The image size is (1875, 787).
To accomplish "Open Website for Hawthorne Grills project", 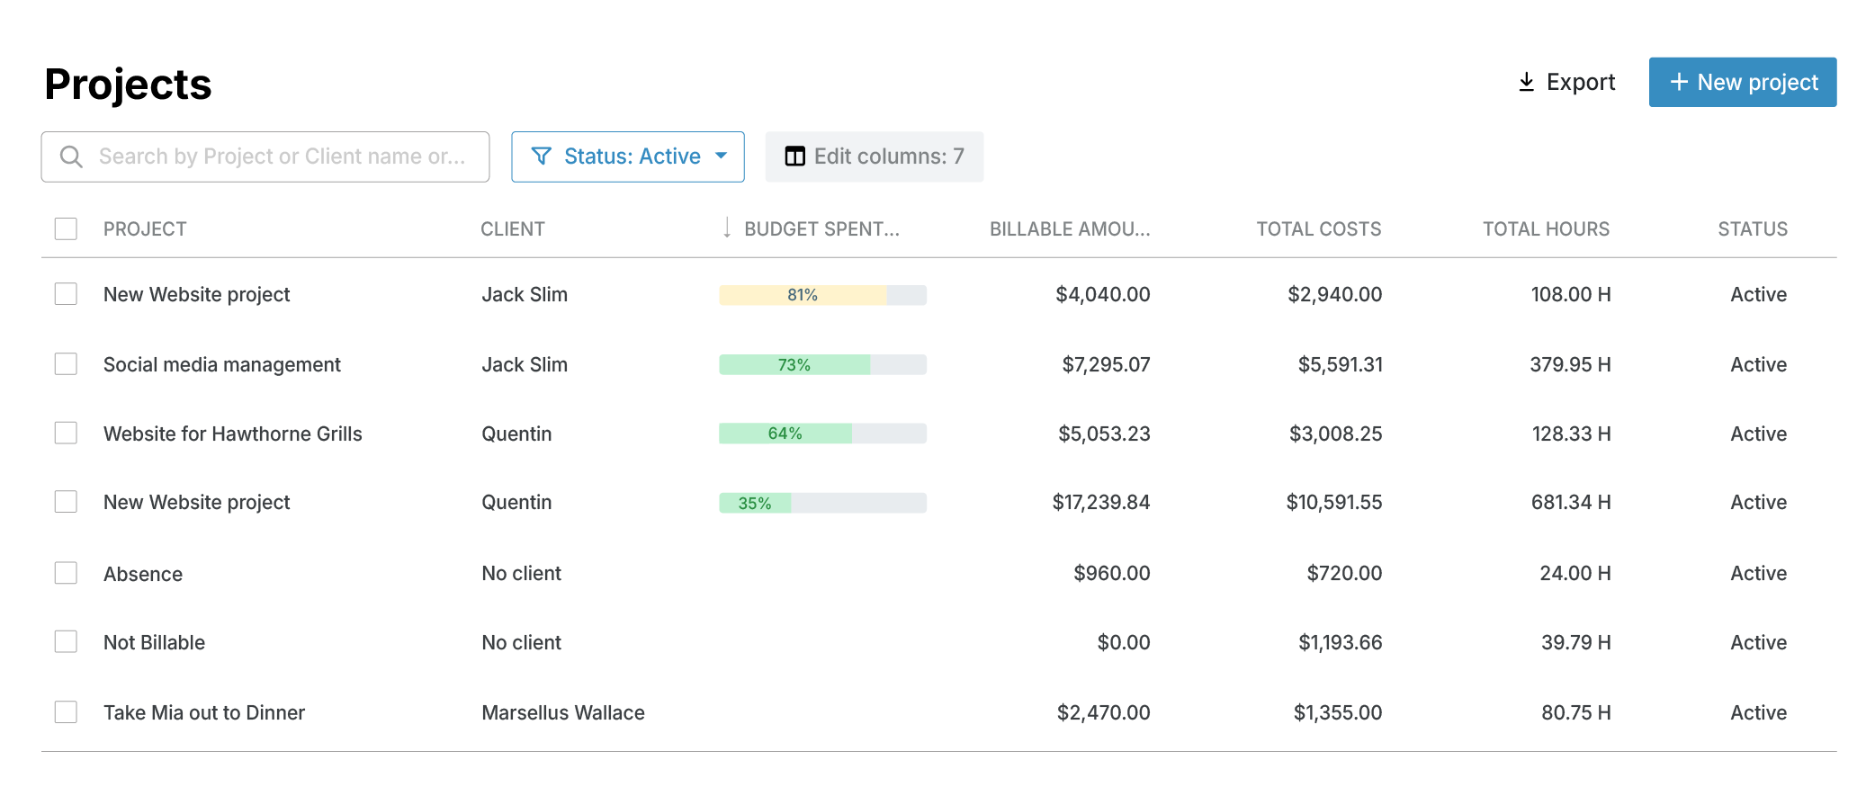I will pos(233,434).
